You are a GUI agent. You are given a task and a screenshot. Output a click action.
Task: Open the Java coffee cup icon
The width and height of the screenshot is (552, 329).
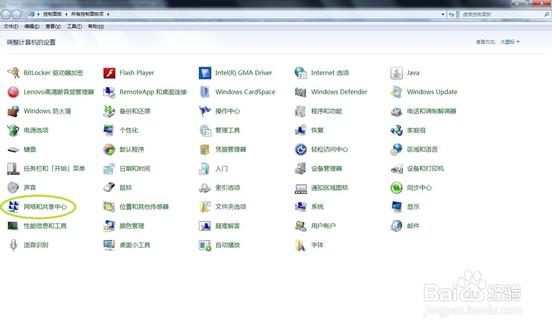(x=396, y=73)
